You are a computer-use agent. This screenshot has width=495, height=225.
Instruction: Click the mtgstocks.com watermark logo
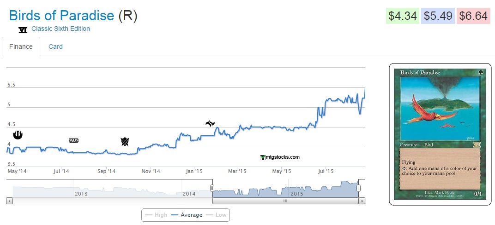pos(280,157)
